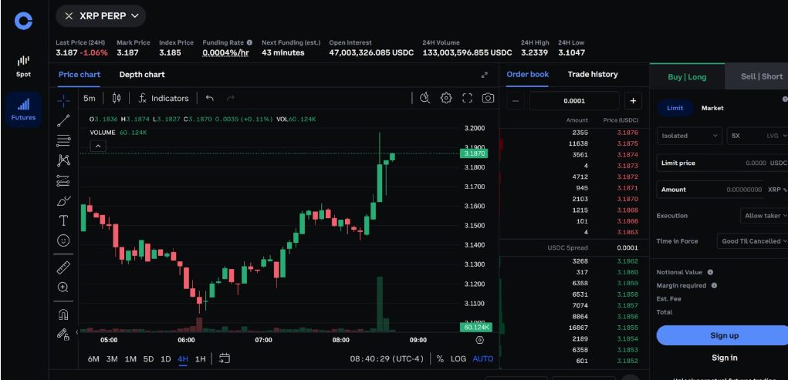Set chart range to 1H
The height and width of the screenshot is (380, 788).
(200, 359)
